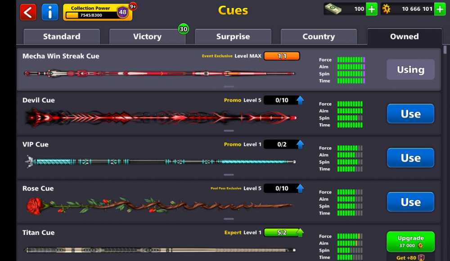
Task: Switch to the Standard tab
Action: point(62,36)
